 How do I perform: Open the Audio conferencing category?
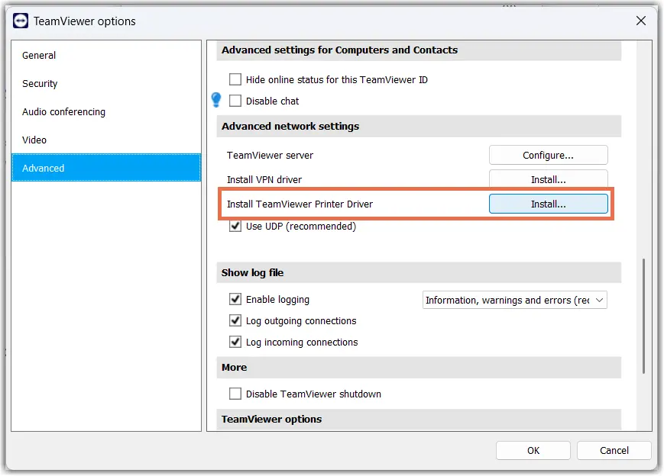[x=106, y=112]
